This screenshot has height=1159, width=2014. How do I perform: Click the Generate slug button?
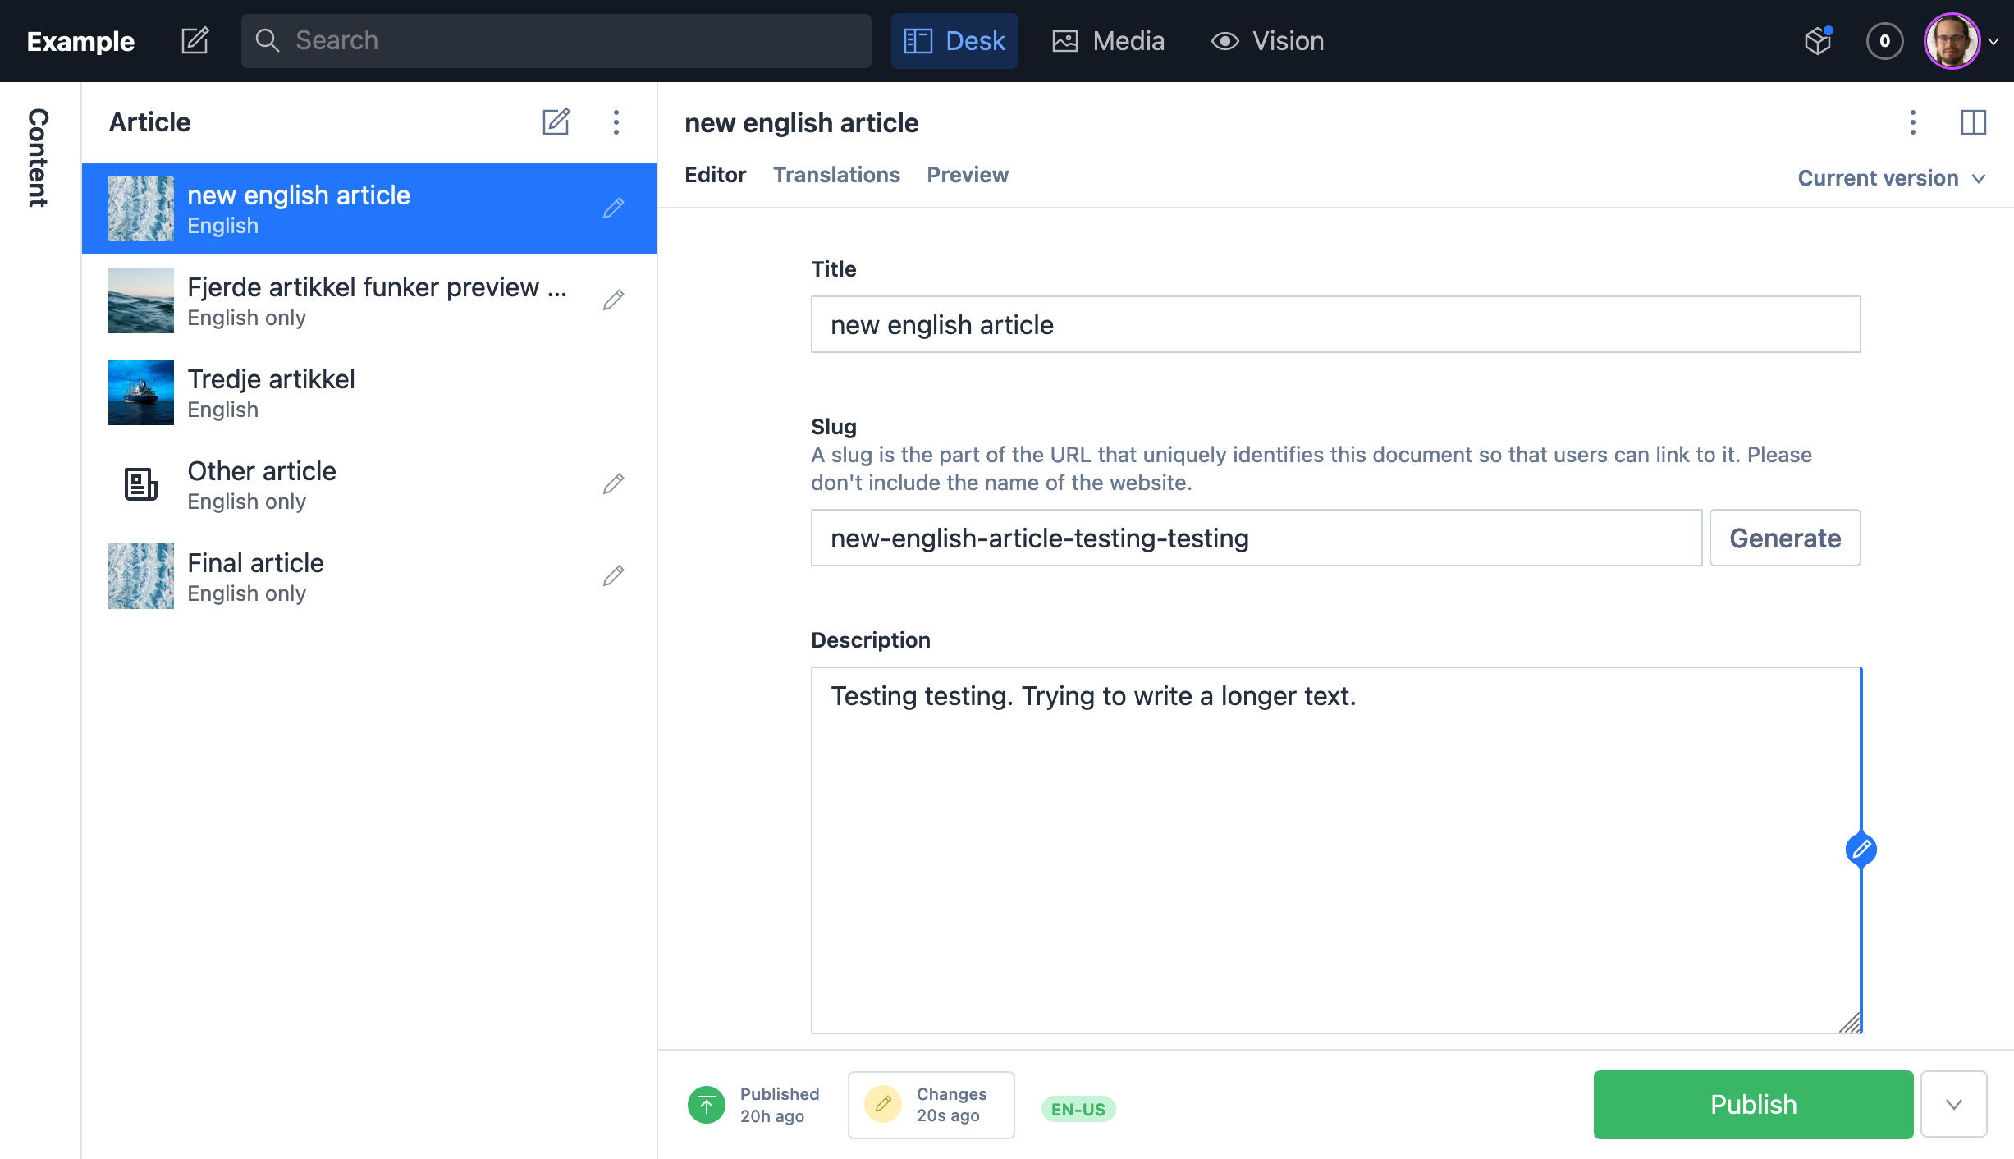pos(1785,538)
